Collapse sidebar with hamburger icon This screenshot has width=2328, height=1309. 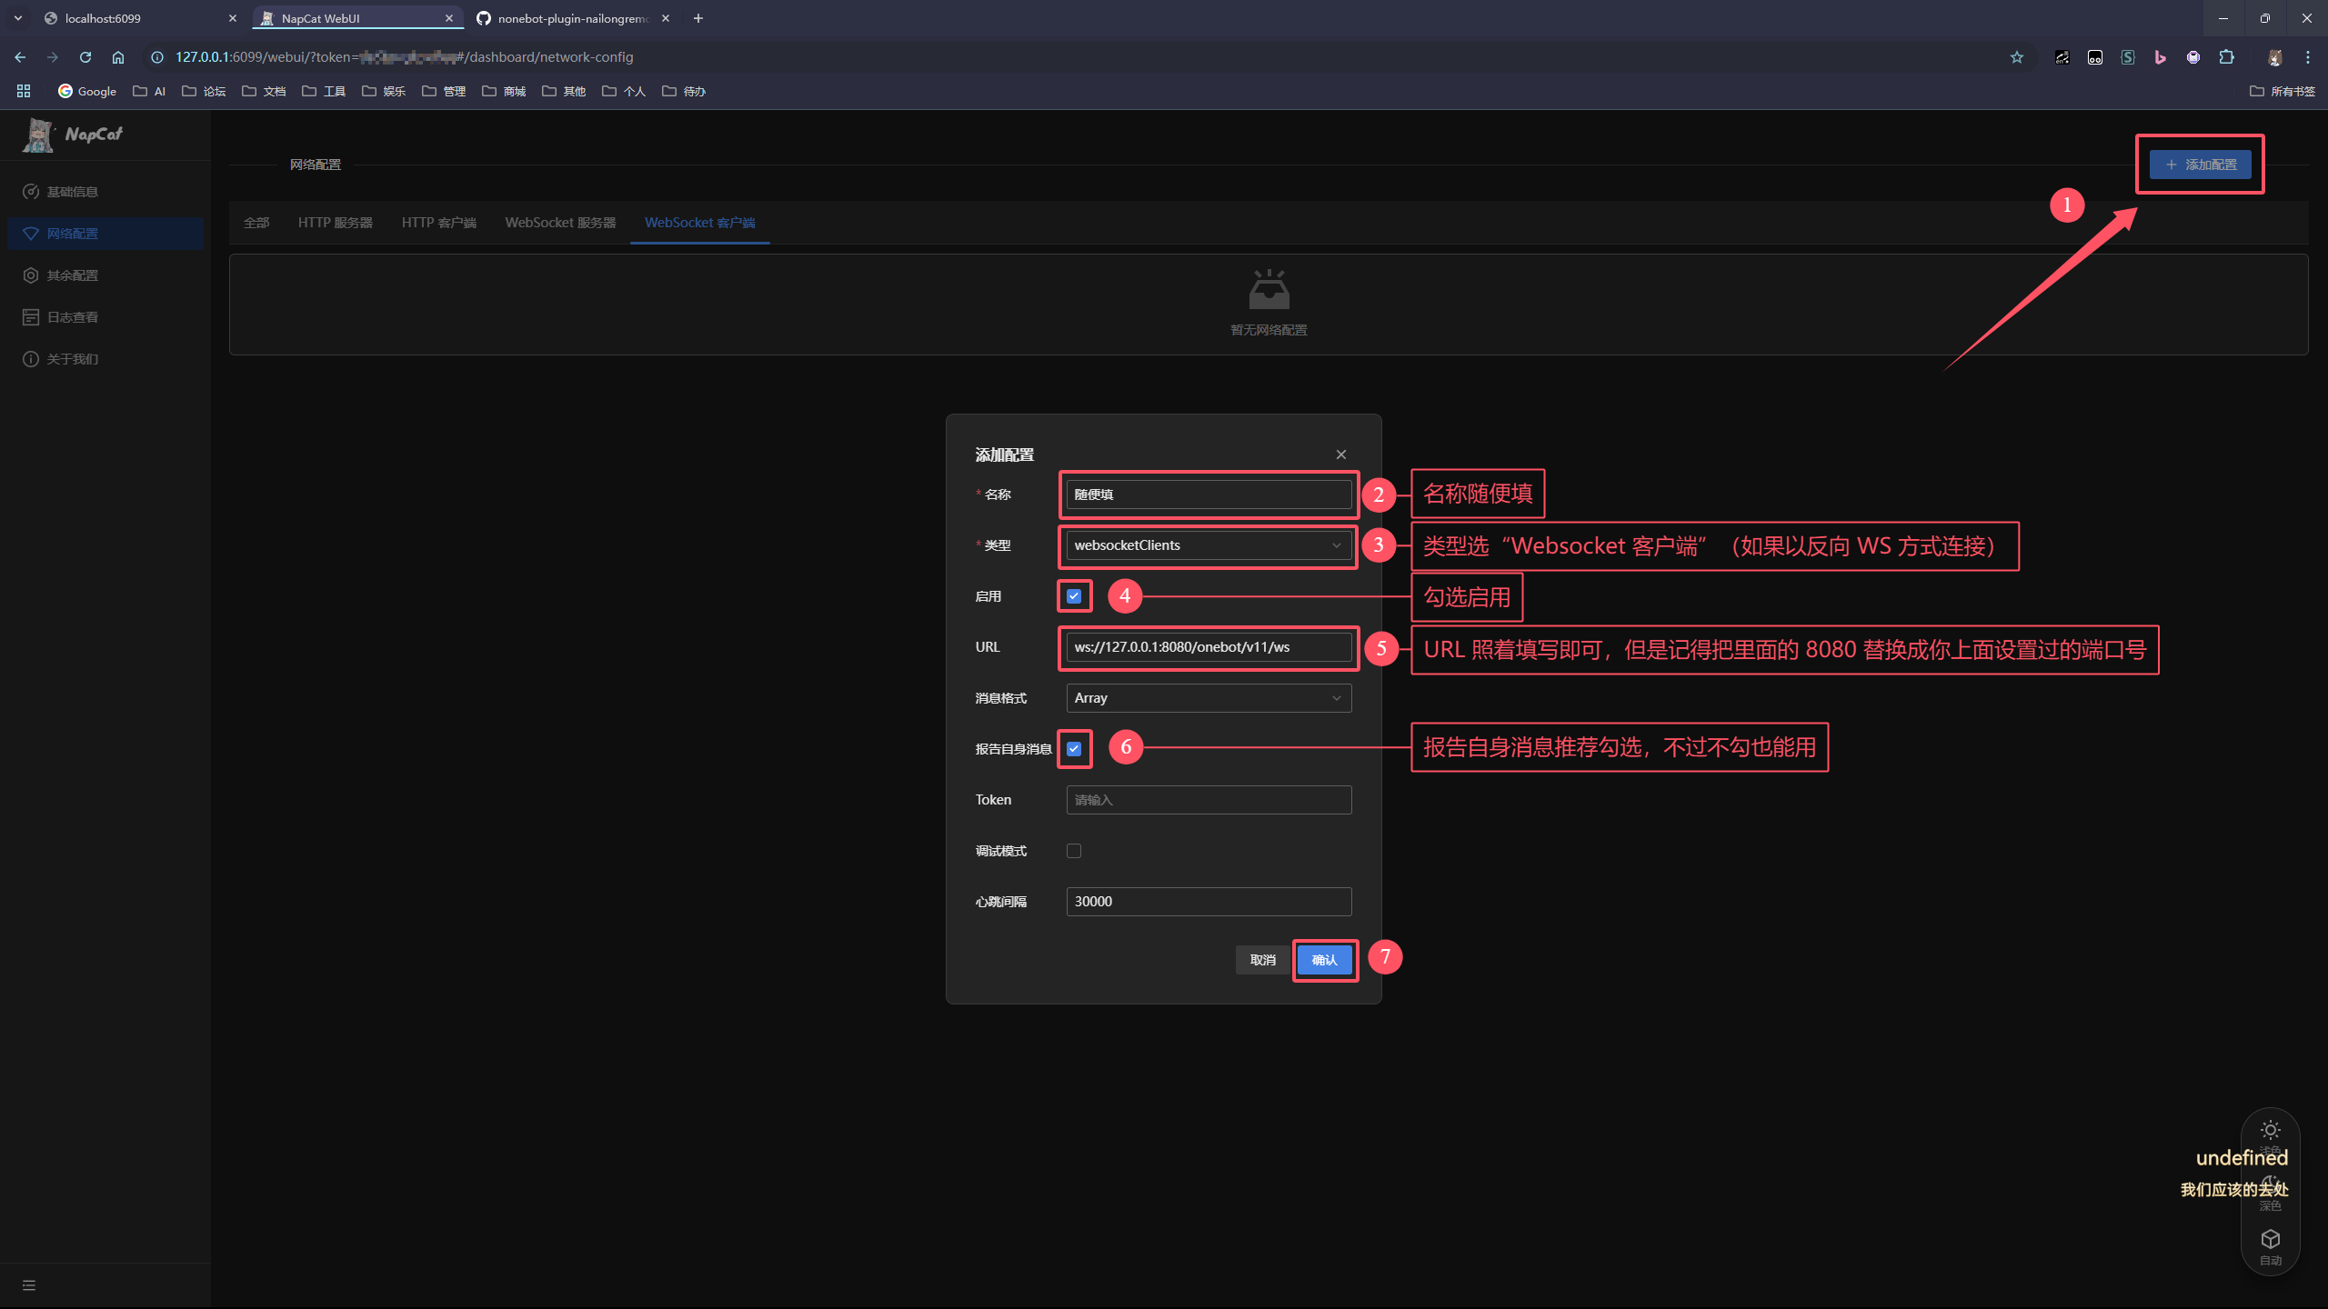(x=29, y=1285)
